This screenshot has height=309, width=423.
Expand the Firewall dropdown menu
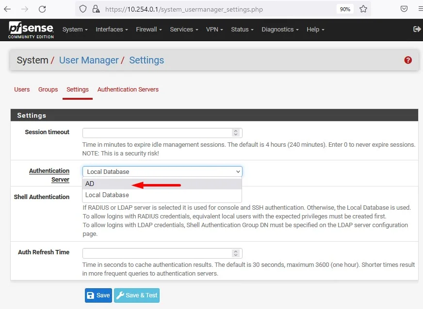coord(149,30)
